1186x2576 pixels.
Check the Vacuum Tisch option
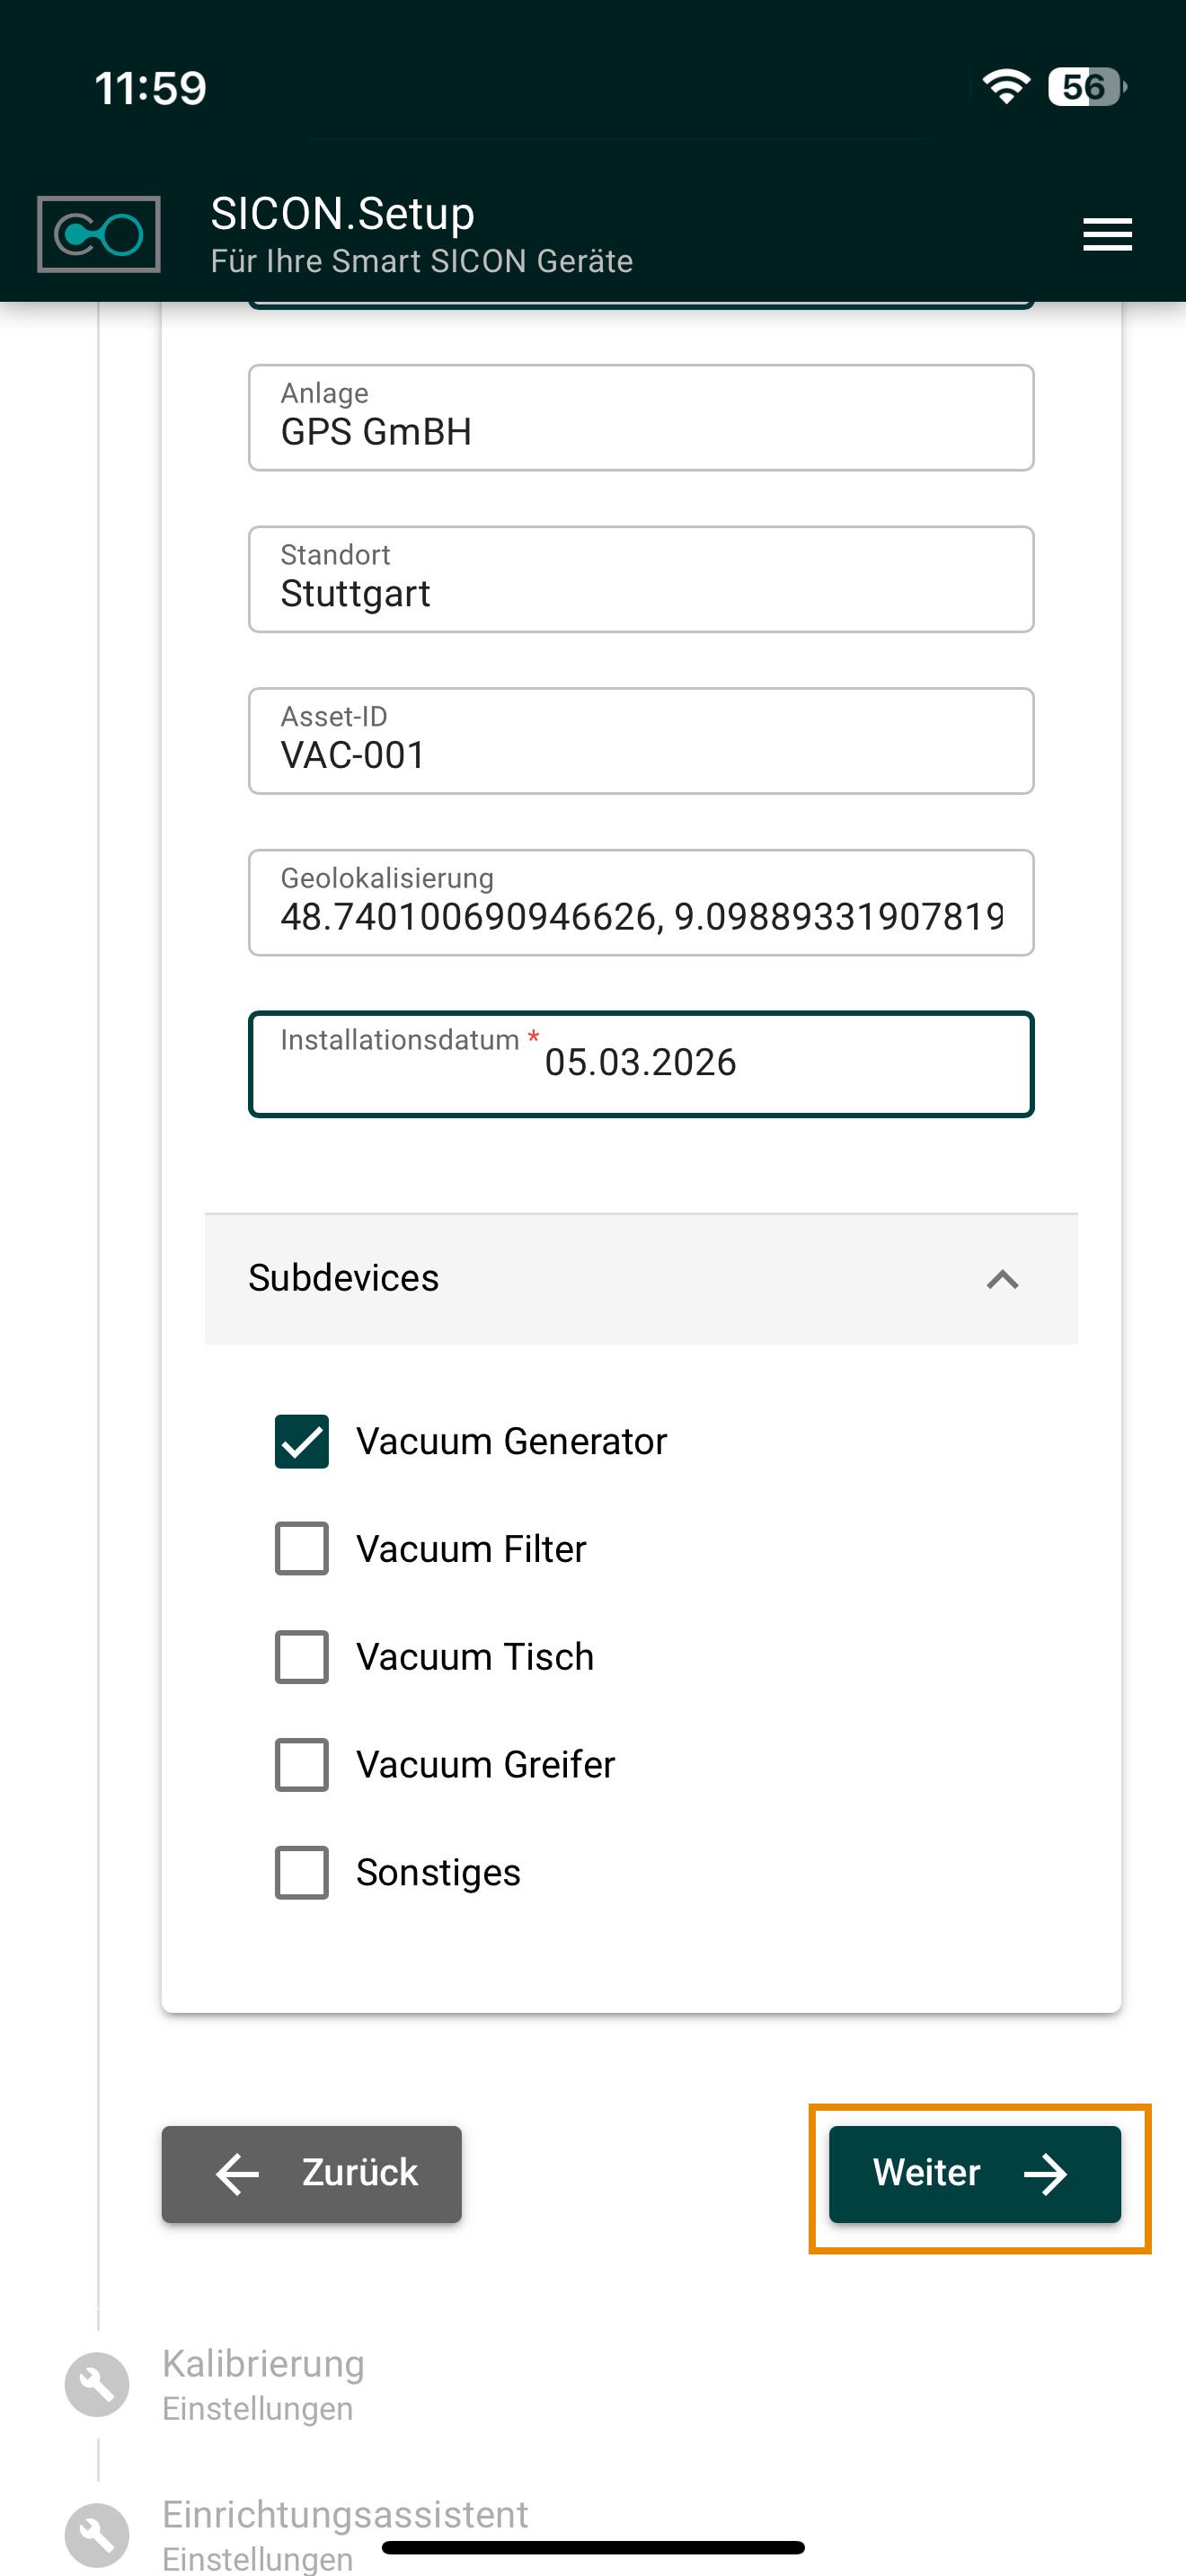[x=302, y=1656]
